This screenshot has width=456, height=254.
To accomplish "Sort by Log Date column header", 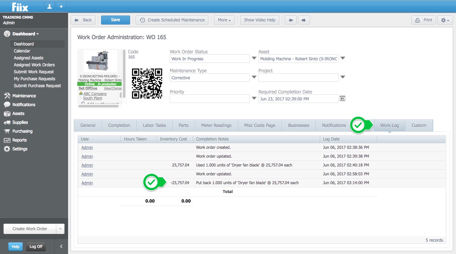I will [x=348, y=139].
